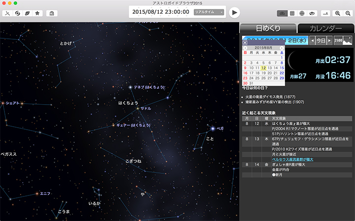The height and width of the screenshot is (221, 355).
Task: Go to next month in popup calendar
Action: point(282,47)
